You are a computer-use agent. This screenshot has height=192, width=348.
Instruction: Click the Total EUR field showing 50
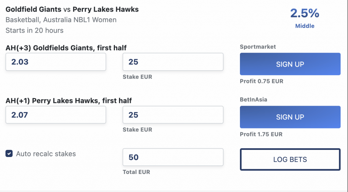point(173,157)
